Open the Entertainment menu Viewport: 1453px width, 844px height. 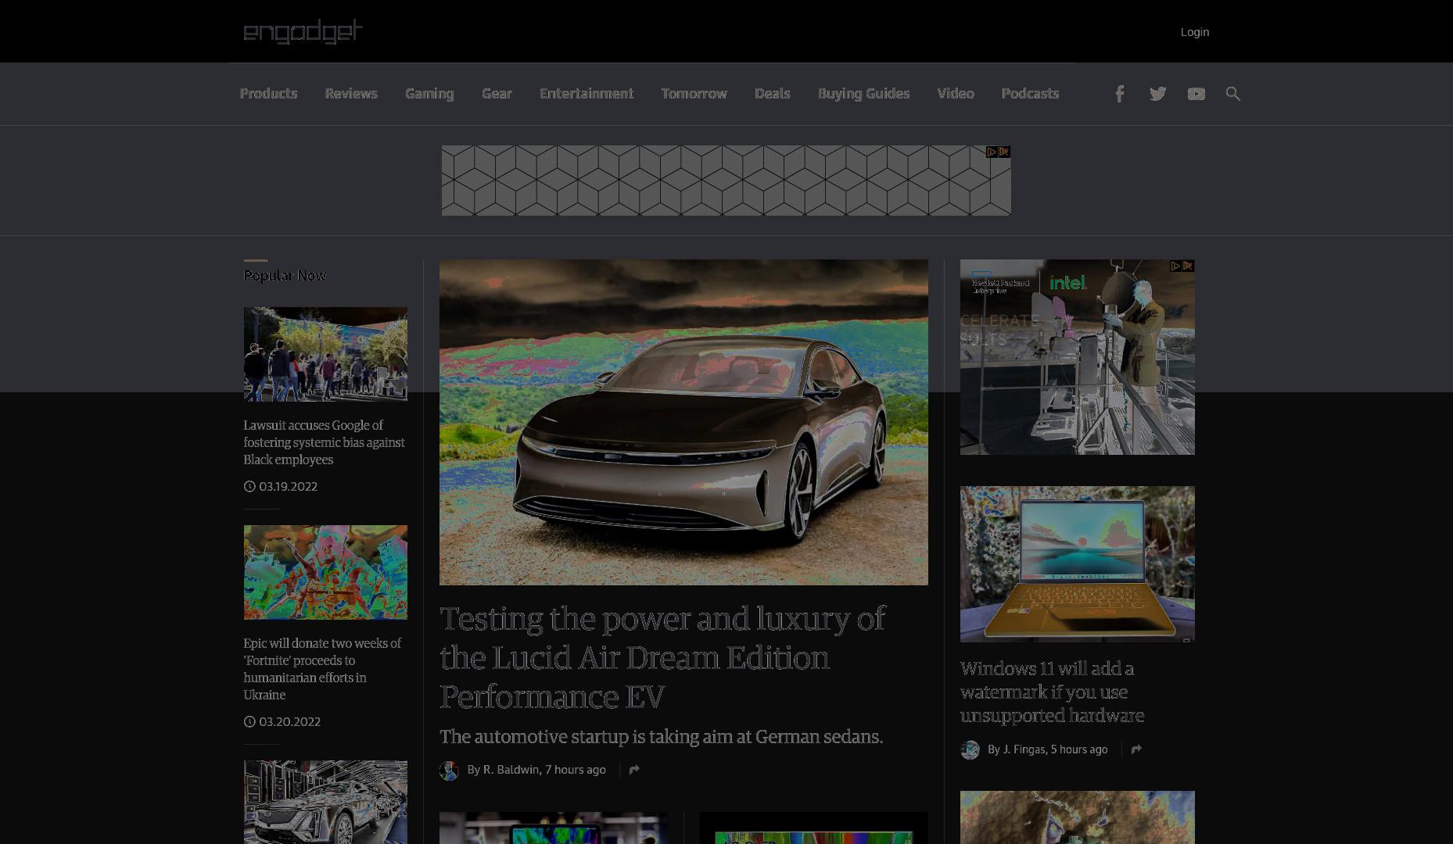click(587, 94)
